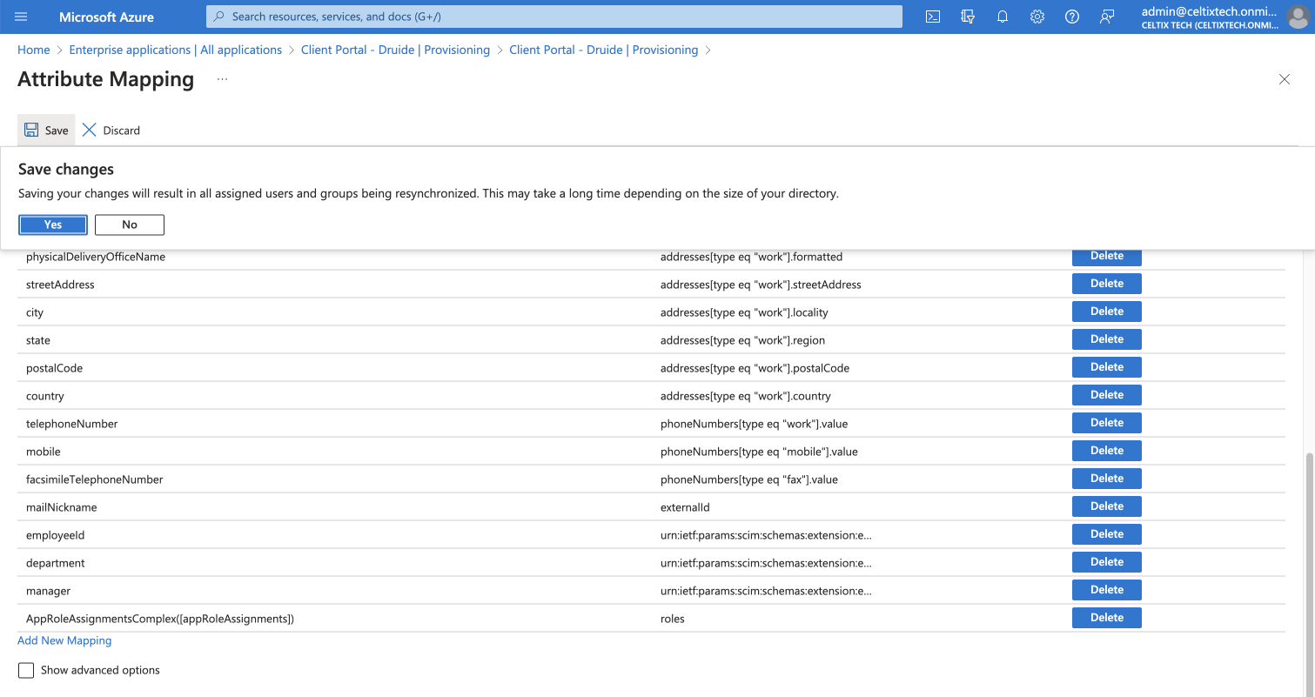Click the feedback icon in header

tap(1107, 17)
